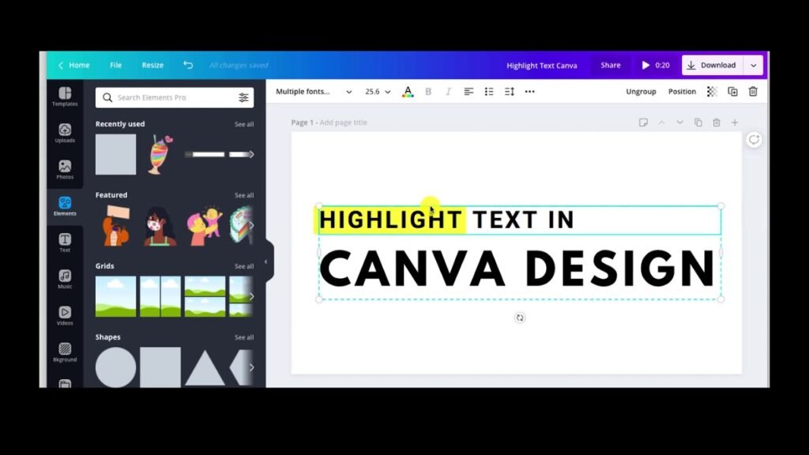Select the Elements sidebar tab
This screenshot has height=455, width=809.
pos(65,206)
